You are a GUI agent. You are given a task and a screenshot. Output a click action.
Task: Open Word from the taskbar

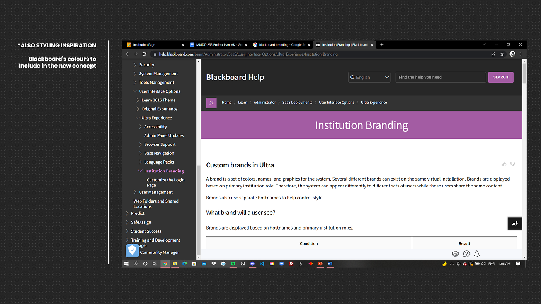[330, 264]
